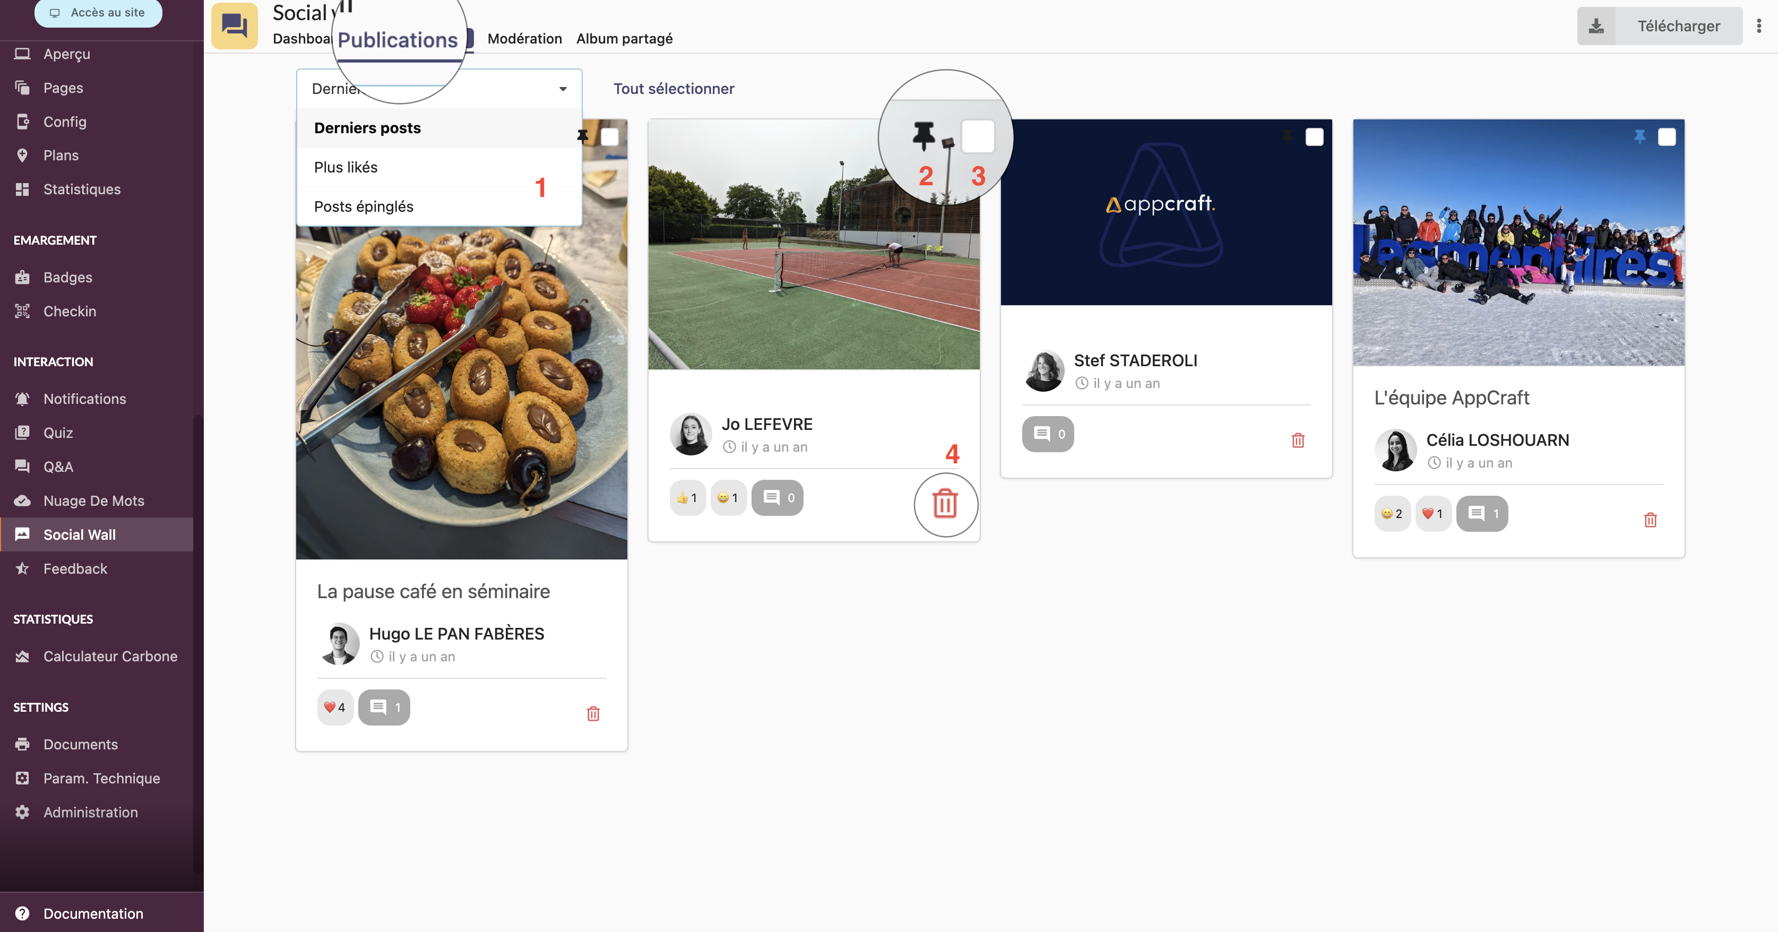
Task: Open the Quiz section in sidebar
Action: [x=58, y=433]
